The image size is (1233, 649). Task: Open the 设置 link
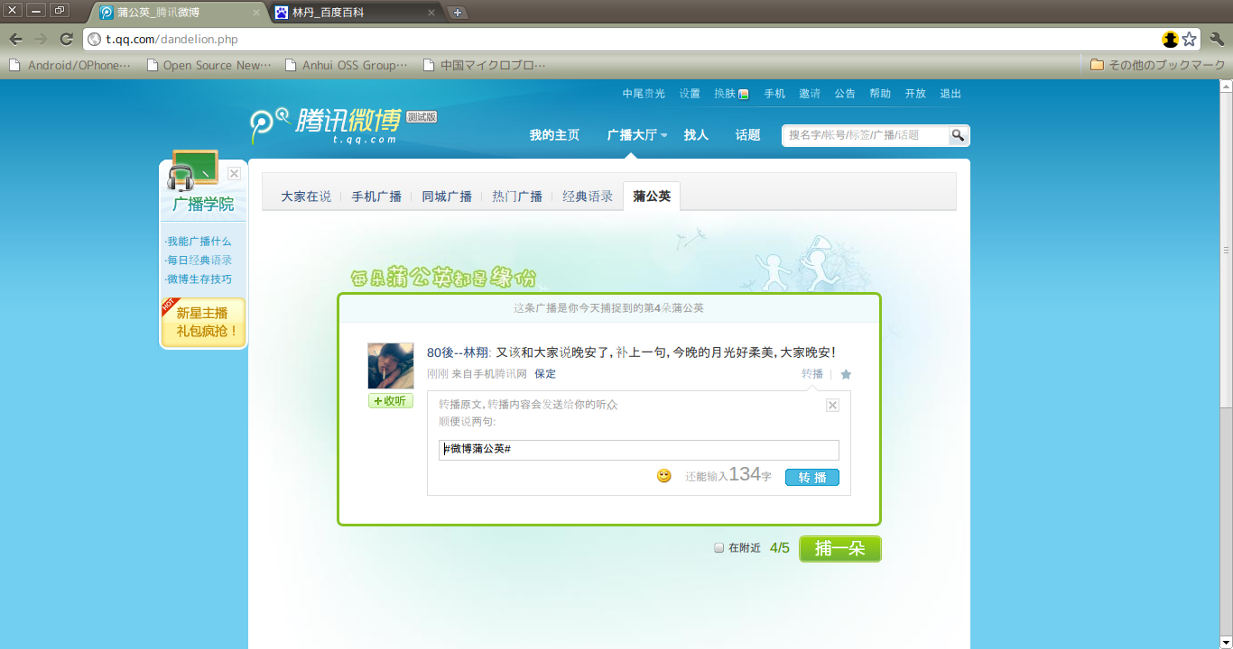[690, 94]
